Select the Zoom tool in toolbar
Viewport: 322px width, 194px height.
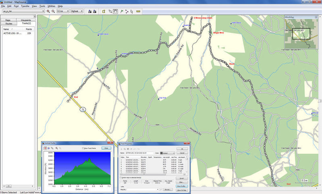coord(110,11)
